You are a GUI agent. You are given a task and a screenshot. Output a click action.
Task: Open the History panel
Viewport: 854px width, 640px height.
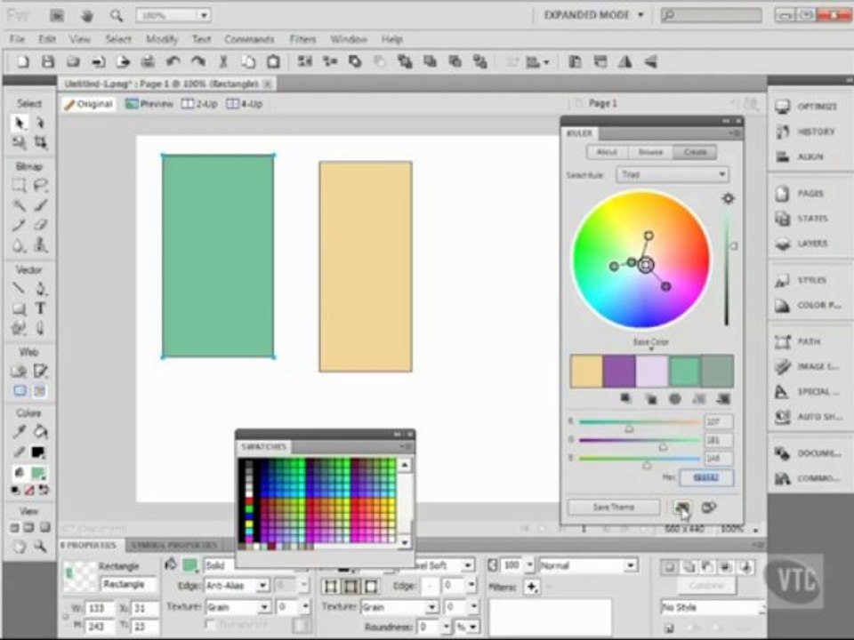pos(807,132)
